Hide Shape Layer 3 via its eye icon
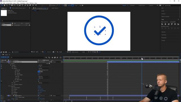The width and height of the screenshot is (181, 102). [x=1, y=62]
